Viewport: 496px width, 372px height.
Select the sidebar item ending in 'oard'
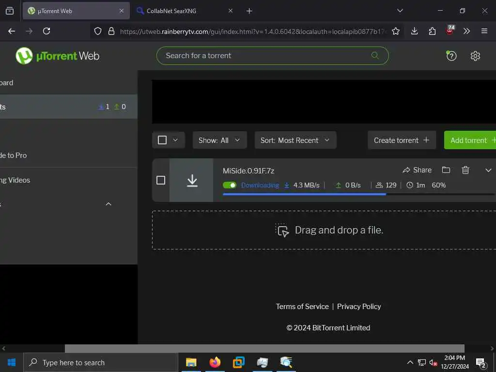pos(68,82)
